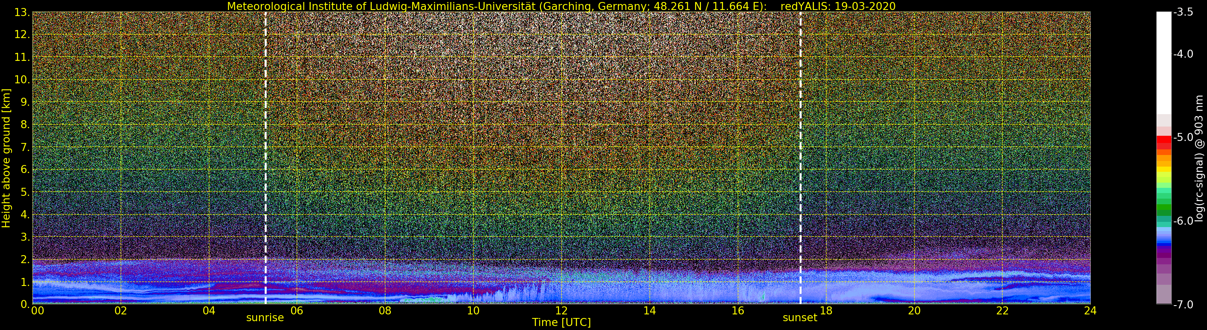The width and height of the screenshot is (1207, 330).
Task: Click the 'Time [UTC]' axis label
Action: point(561,322)
